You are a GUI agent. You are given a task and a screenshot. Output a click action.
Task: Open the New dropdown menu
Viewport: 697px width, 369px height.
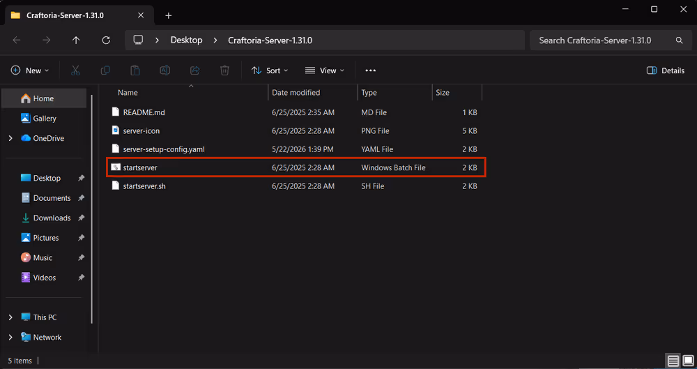click(x=30, y=70)
